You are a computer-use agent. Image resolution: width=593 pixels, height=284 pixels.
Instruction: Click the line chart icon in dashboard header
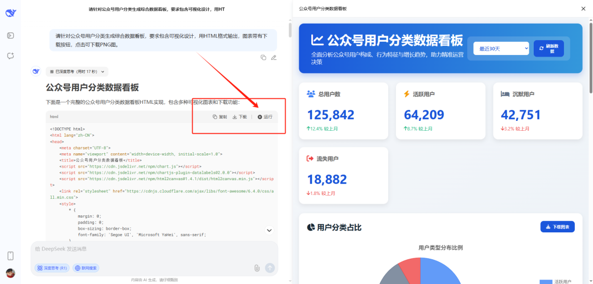pyautogui.click(x=317, y=40)
